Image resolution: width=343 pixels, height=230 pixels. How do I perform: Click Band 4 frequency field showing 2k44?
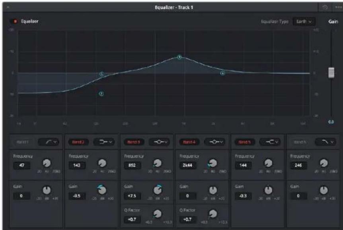(x=188, y=165)
